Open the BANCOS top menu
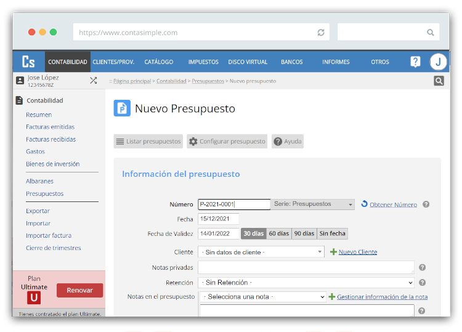The width and height of the screenshot is (462, 332). coord(292,62)
